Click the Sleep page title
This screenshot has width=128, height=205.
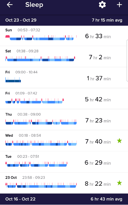pyautogui.click(x=34, y=5)
